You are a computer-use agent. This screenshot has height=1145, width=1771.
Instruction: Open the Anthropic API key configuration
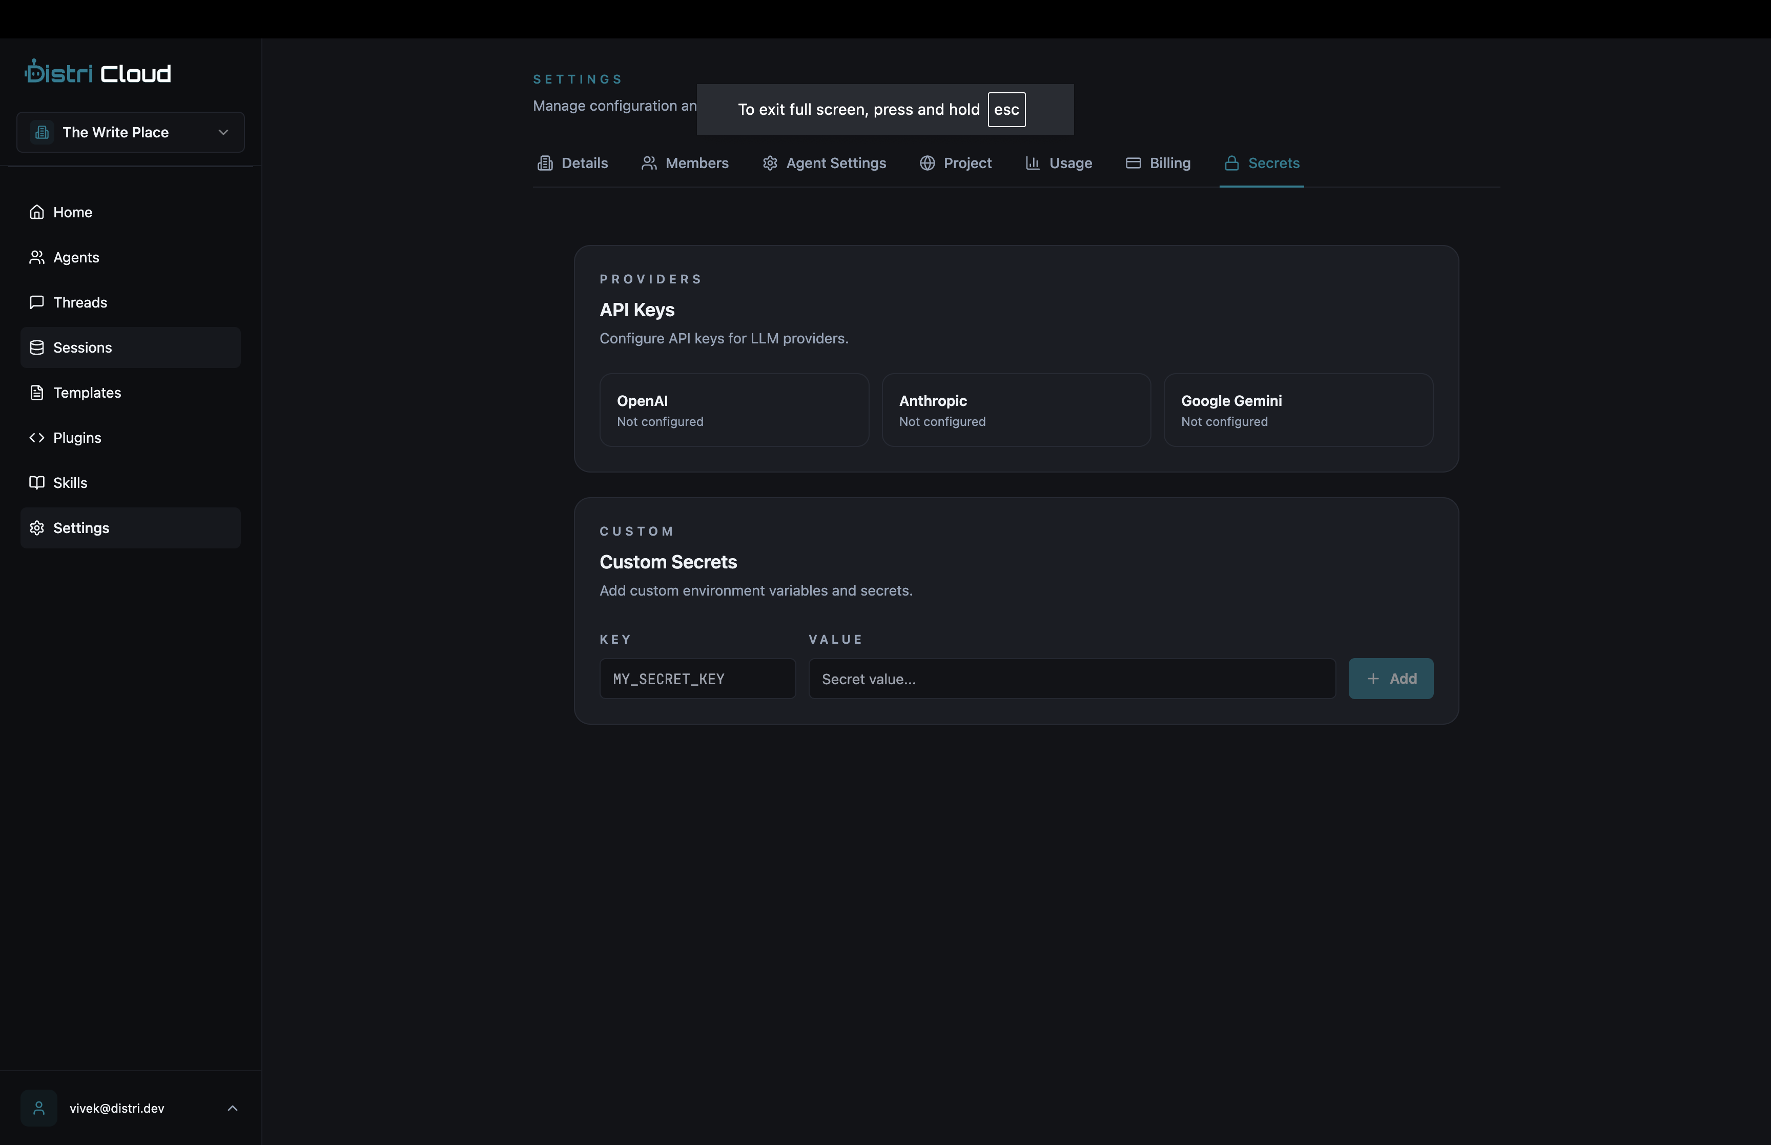click(1016, 410)
